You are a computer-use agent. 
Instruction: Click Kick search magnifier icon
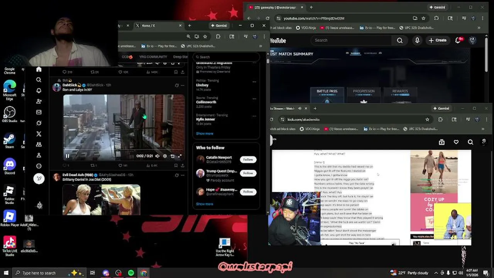470,142
